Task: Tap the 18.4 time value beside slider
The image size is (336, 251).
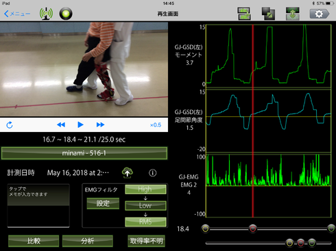Action: [x=183, y=229]
